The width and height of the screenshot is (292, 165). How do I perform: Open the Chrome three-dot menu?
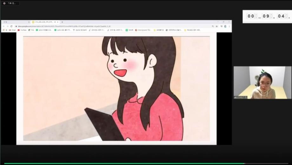229,26
